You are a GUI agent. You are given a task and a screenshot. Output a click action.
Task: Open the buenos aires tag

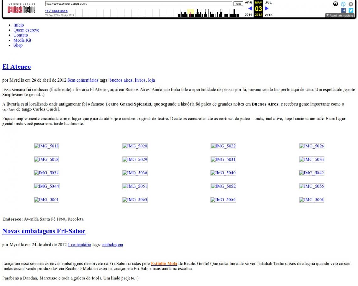[121, 80]
